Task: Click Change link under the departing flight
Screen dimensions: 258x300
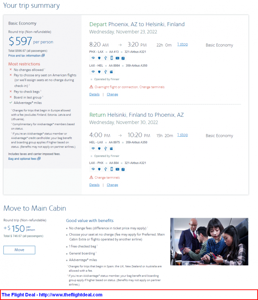Action: [x=112, y=94]
